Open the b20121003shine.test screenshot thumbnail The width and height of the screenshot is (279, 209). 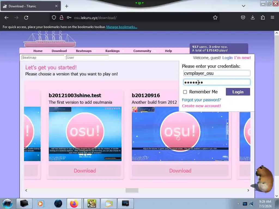(x=85, y=134)
